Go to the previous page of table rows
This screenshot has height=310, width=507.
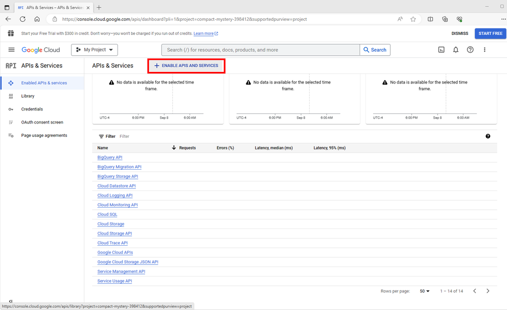pyautogui.click(x=475, y=291)
